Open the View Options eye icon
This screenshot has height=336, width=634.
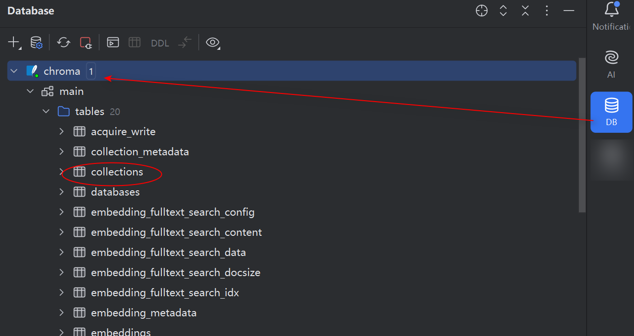[x=213, y=43]
